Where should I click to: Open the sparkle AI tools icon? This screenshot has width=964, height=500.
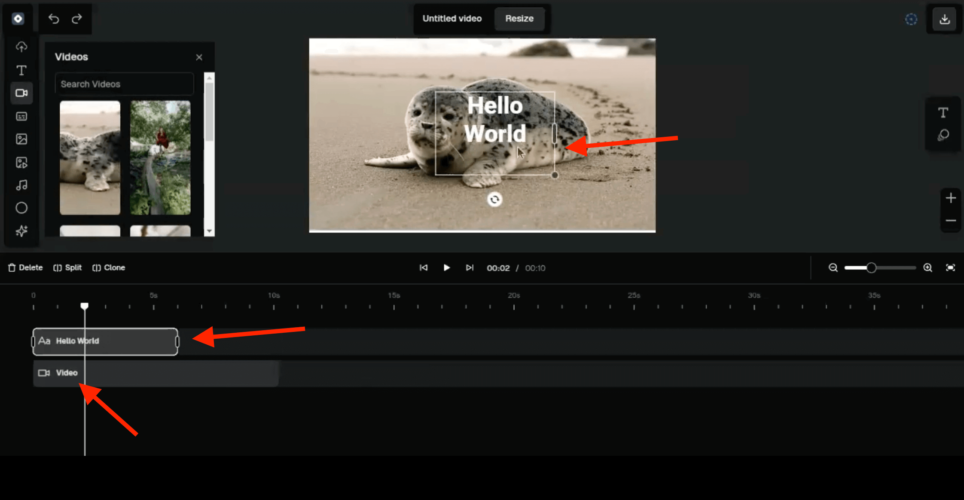21,231
